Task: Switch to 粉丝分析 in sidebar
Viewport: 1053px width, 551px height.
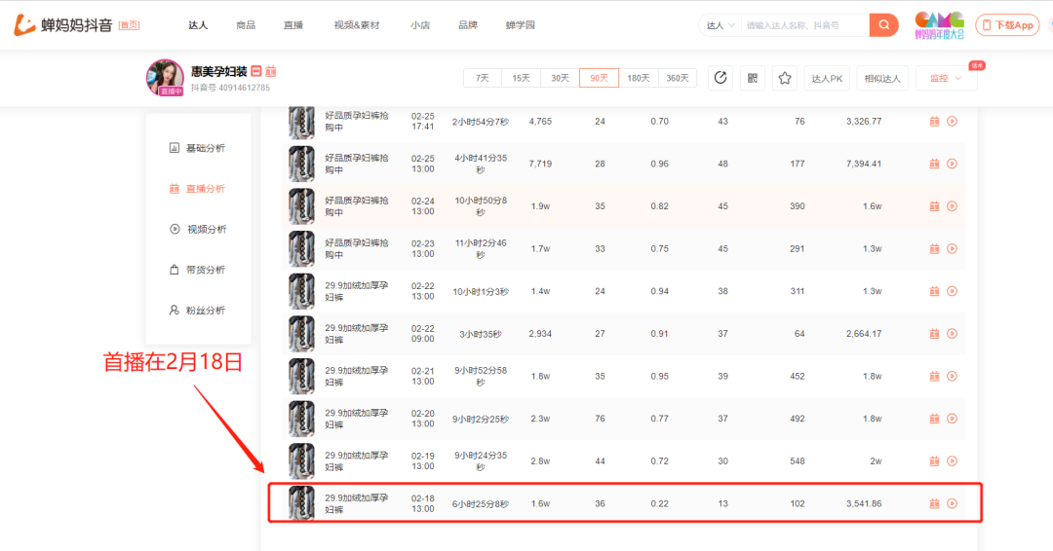Action: (197, 311)
